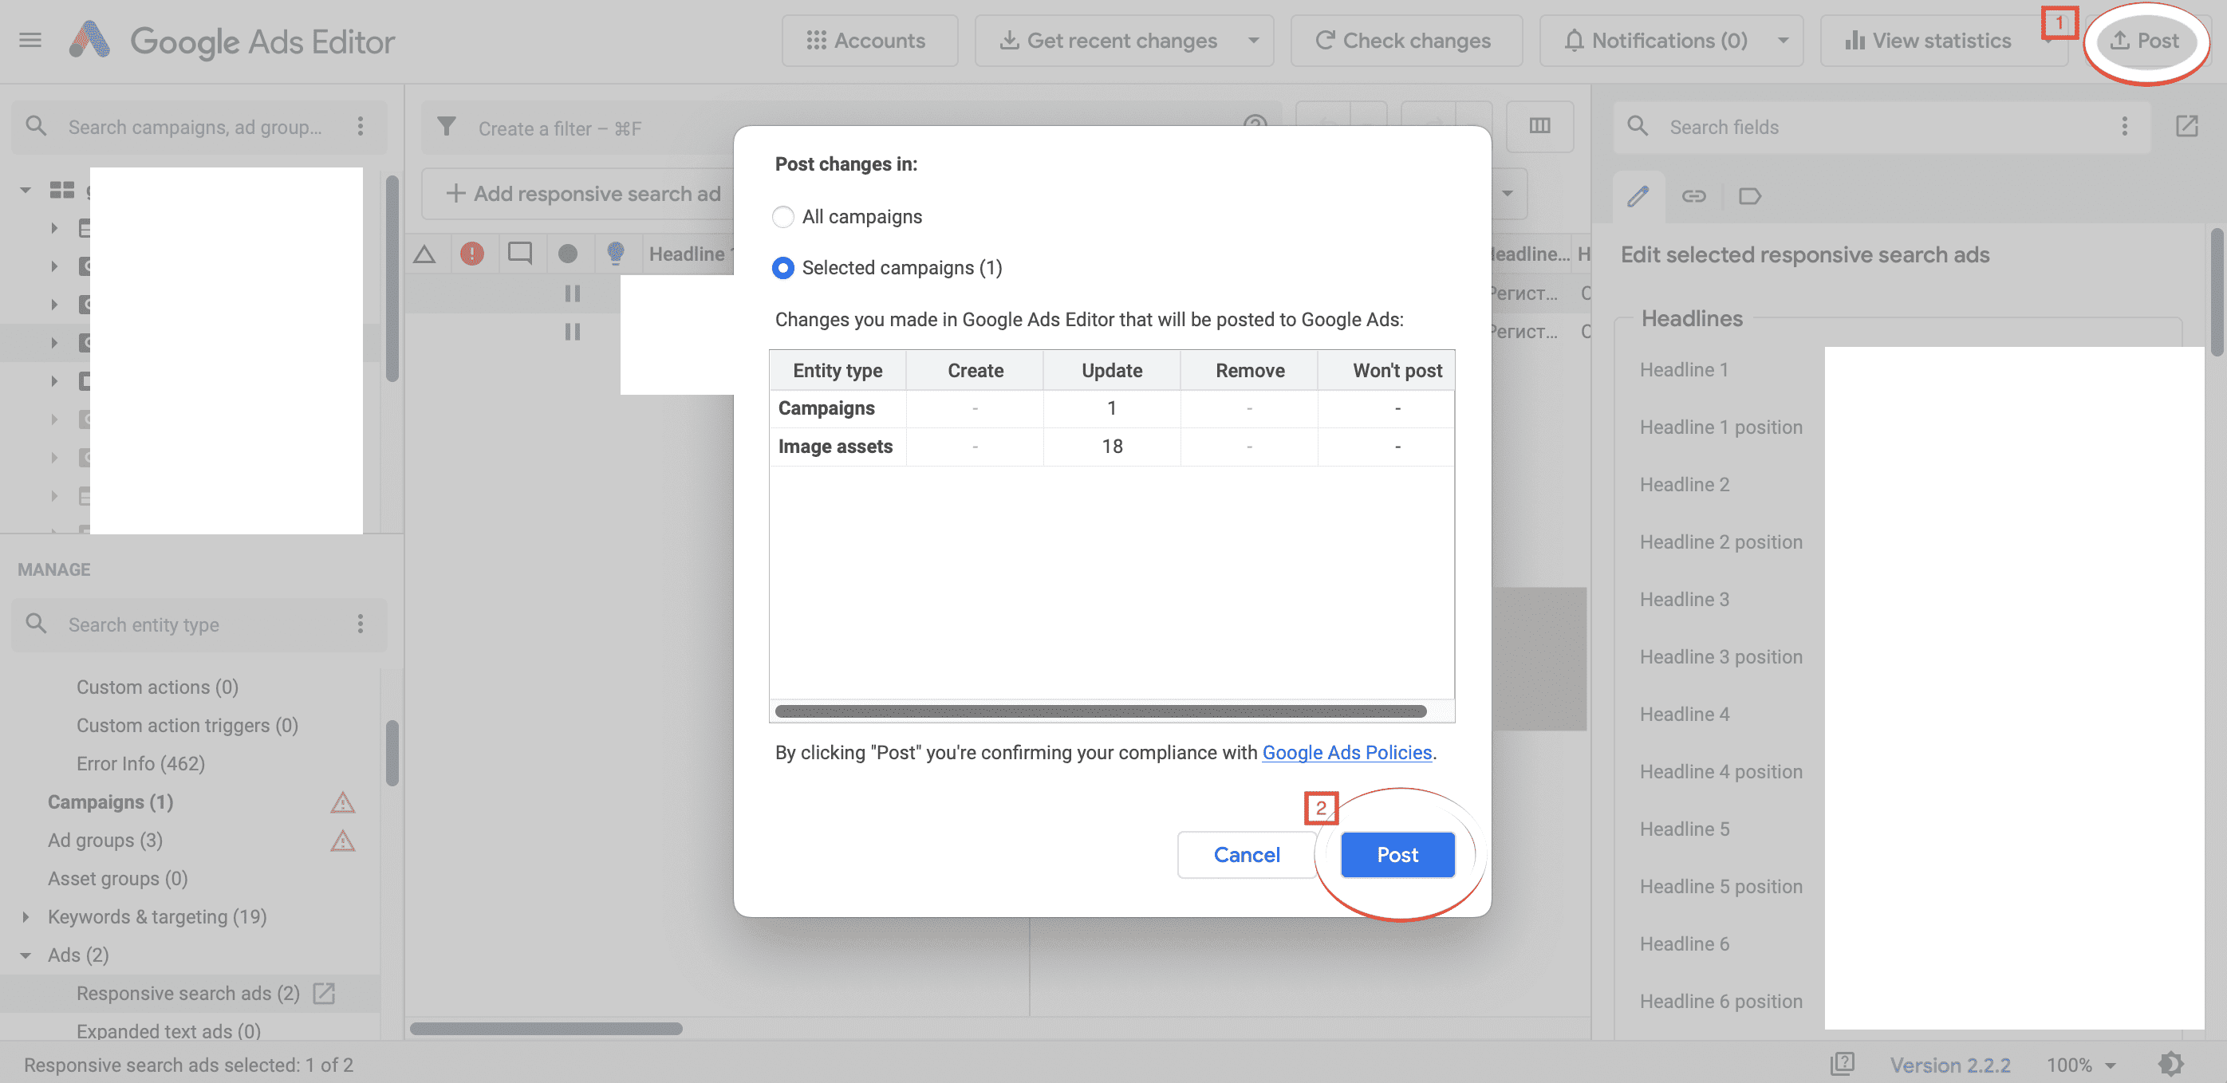The image size is (2227, 1083).
Task: Open the Google Ads Policies link
Action: pos(1346,752)
